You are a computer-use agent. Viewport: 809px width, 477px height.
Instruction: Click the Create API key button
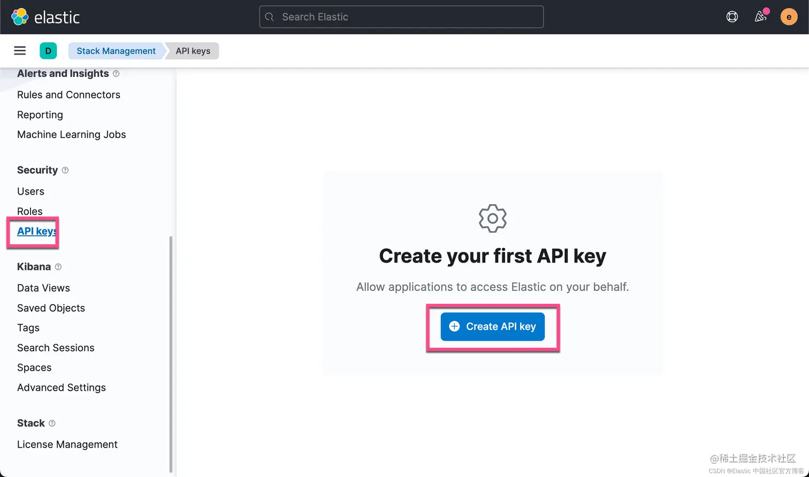pyautogui.click(x=493, y=327)
